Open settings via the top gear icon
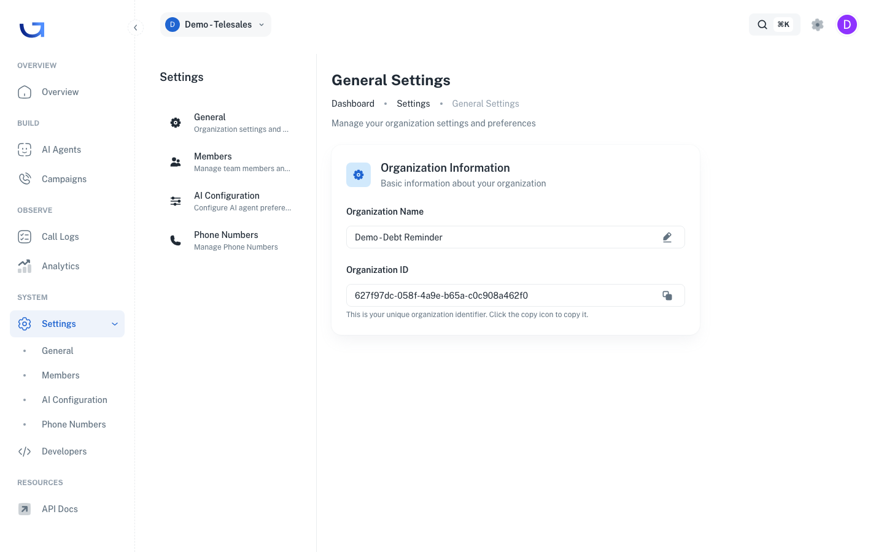 coord(817,25)
